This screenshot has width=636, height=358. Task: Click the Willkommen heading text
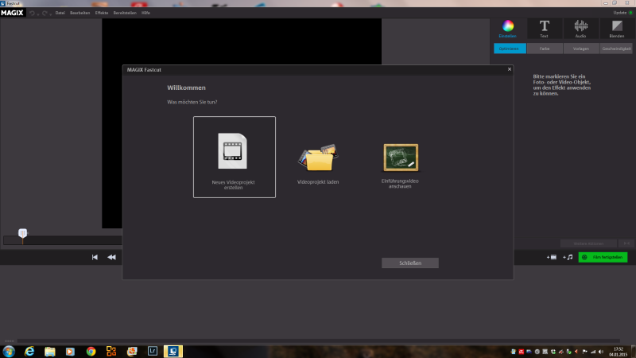click(x=187, y=88)
